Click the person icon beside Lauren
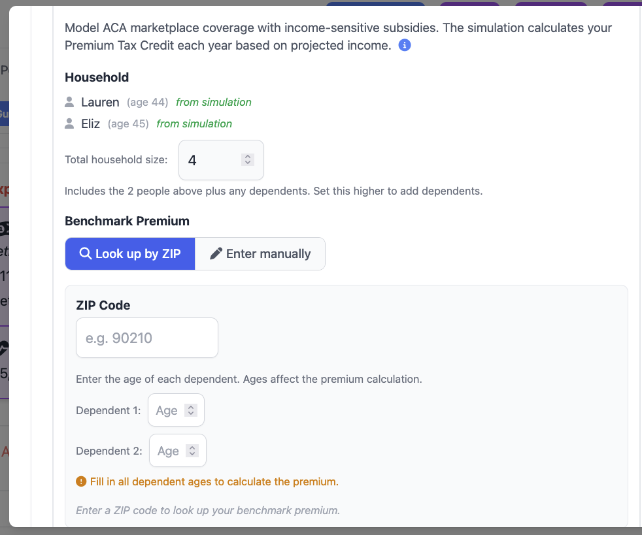 pyautogui.click(x=70, y=102)
